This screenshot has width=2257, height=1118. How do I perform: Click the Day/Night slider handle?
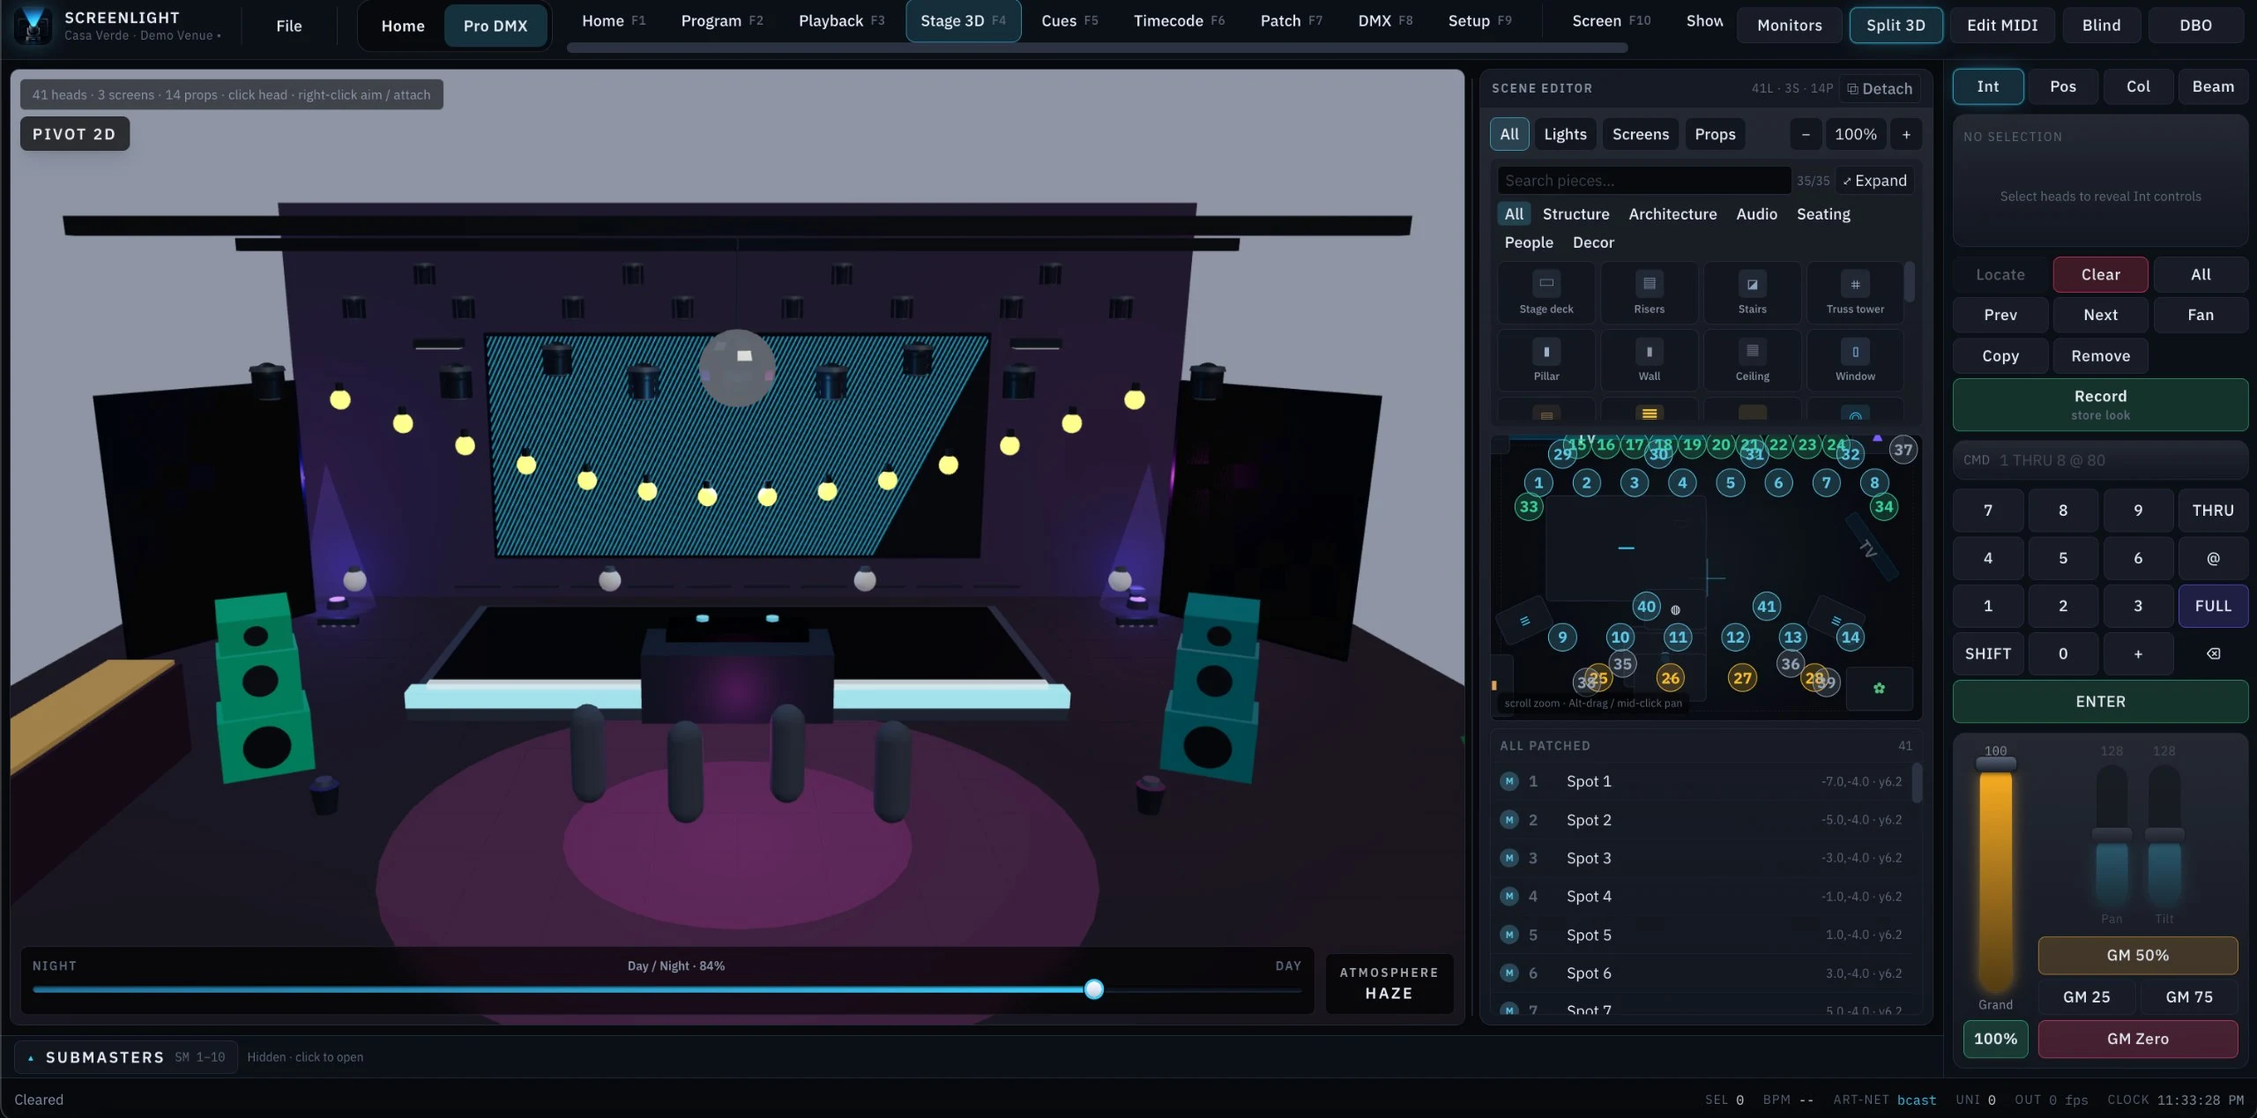(1093, 989)
